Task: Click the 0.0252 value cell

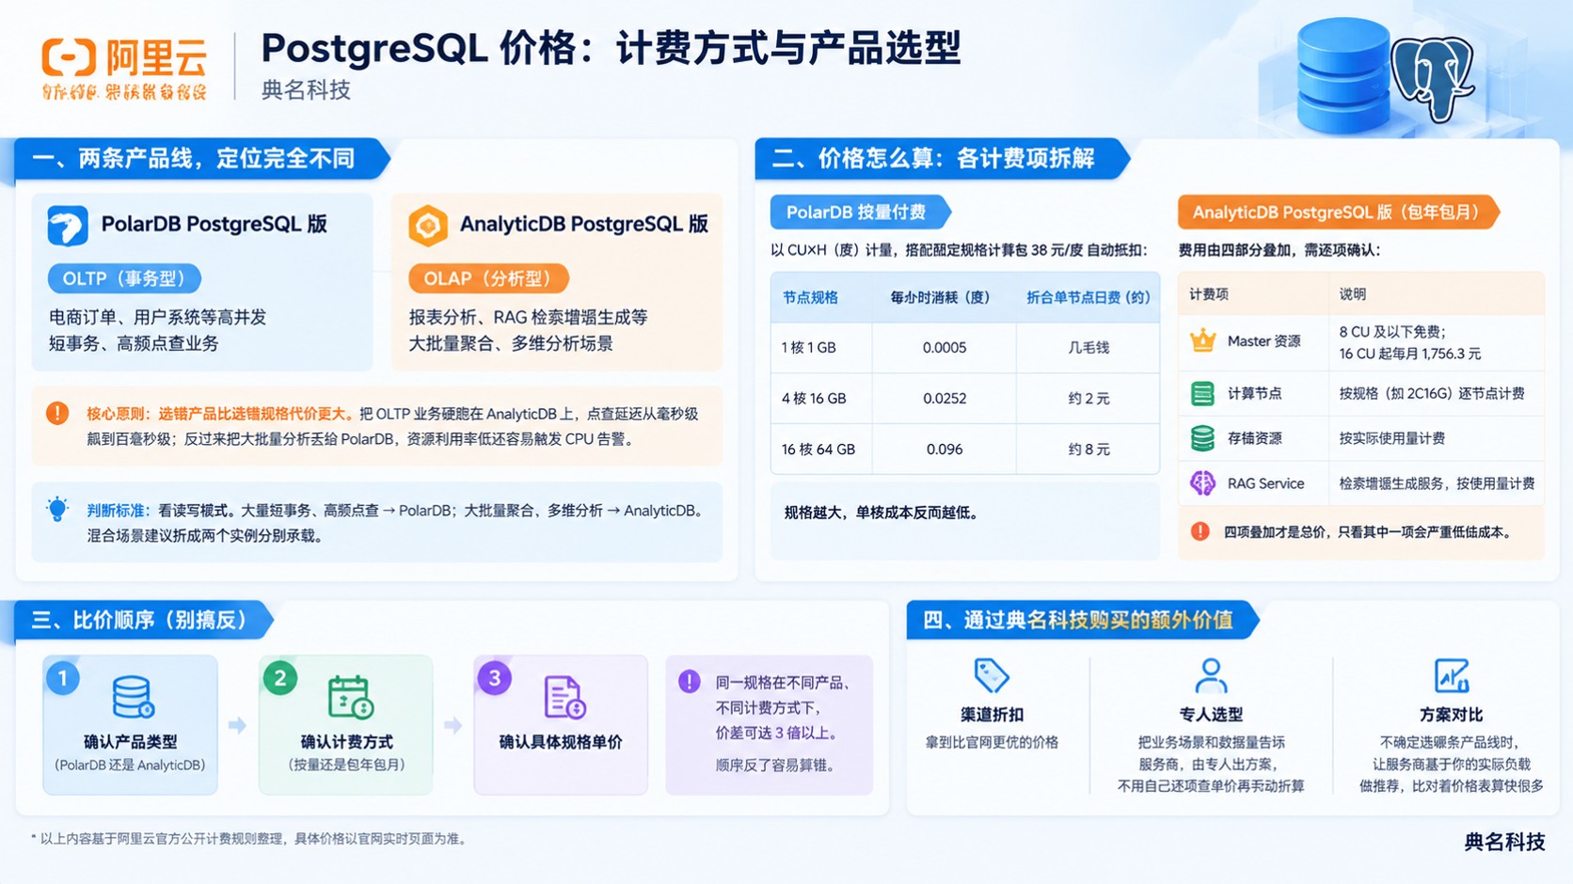Action: [945, 398]
